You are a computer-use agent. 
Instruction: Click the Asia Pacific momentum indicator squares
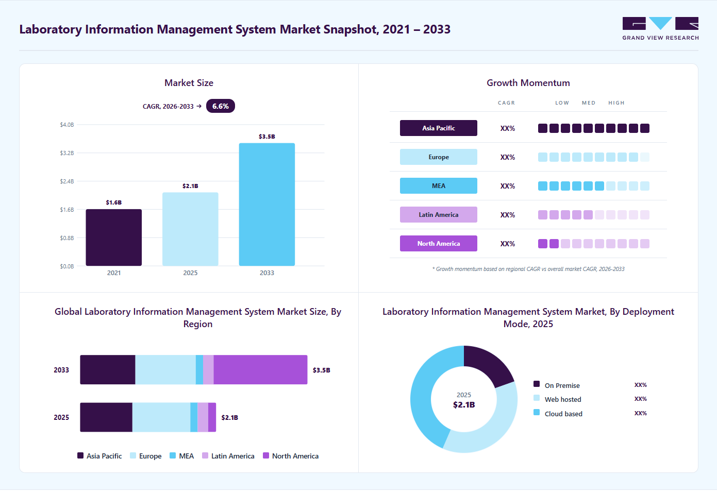594,128
